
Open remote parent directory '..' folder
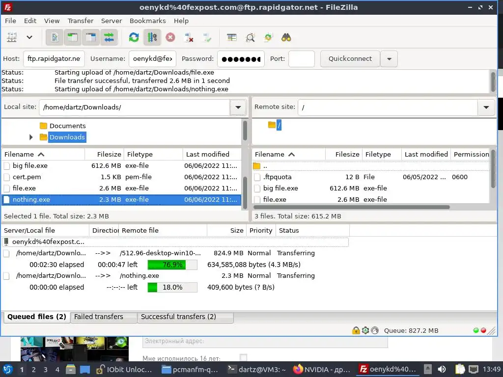(x=371, y=166)
